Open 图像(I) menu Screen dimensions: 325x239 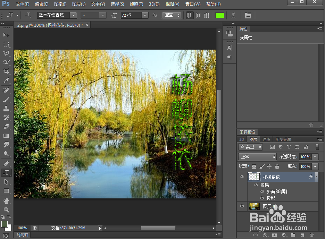60,4
